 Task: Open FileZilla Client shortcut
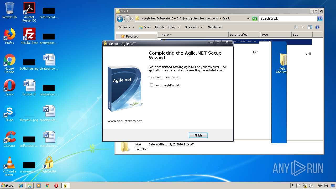tap(29, 36)
